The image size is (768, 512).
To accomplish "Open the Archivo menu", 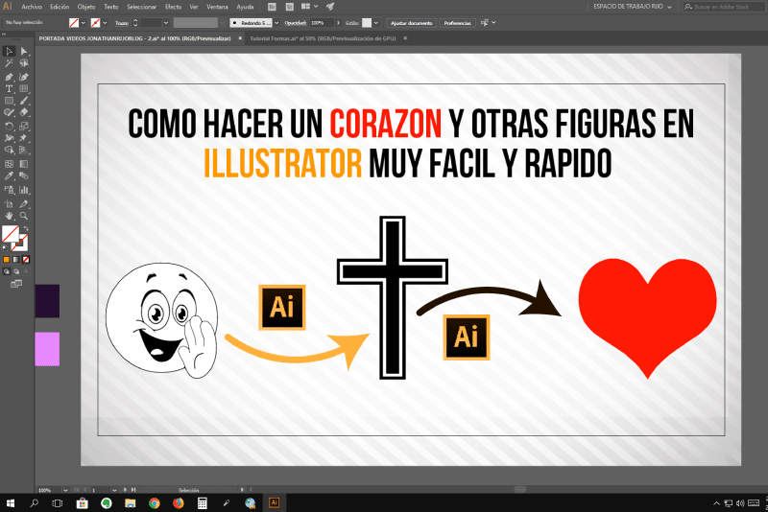I will (32, 7).
